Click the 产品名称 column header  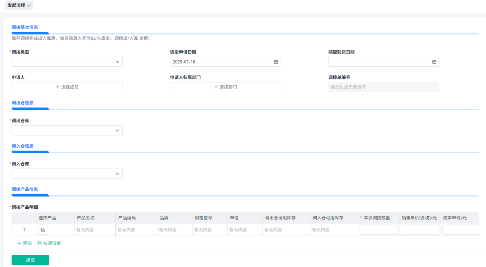85,218
